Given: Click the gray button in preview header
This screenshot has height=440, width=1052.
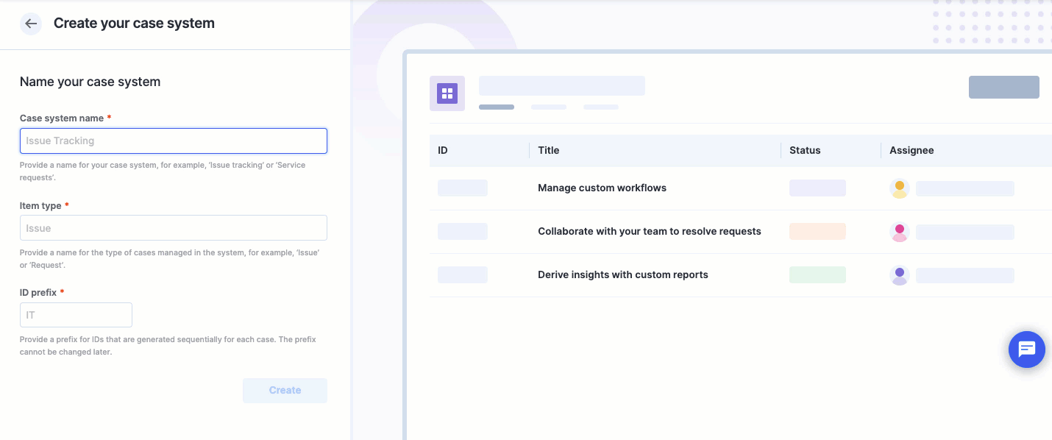Looking at the screenshot, I should pyautogui.click(x=1004, y=87).
